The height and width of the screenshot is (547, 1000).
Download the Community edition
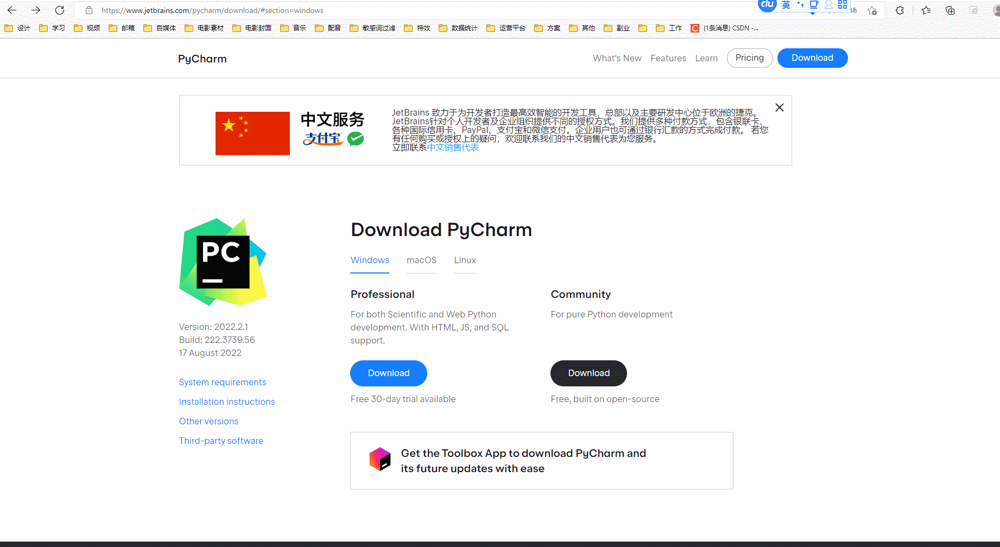coord(588,373)
